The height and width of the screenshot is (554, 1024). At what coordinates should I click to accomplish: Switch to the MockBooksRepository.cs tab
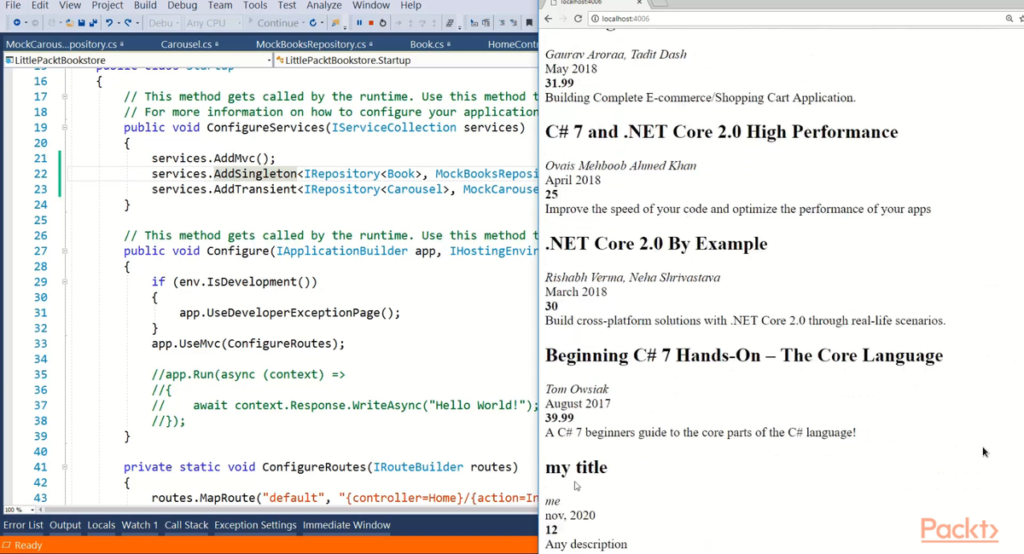310,43
